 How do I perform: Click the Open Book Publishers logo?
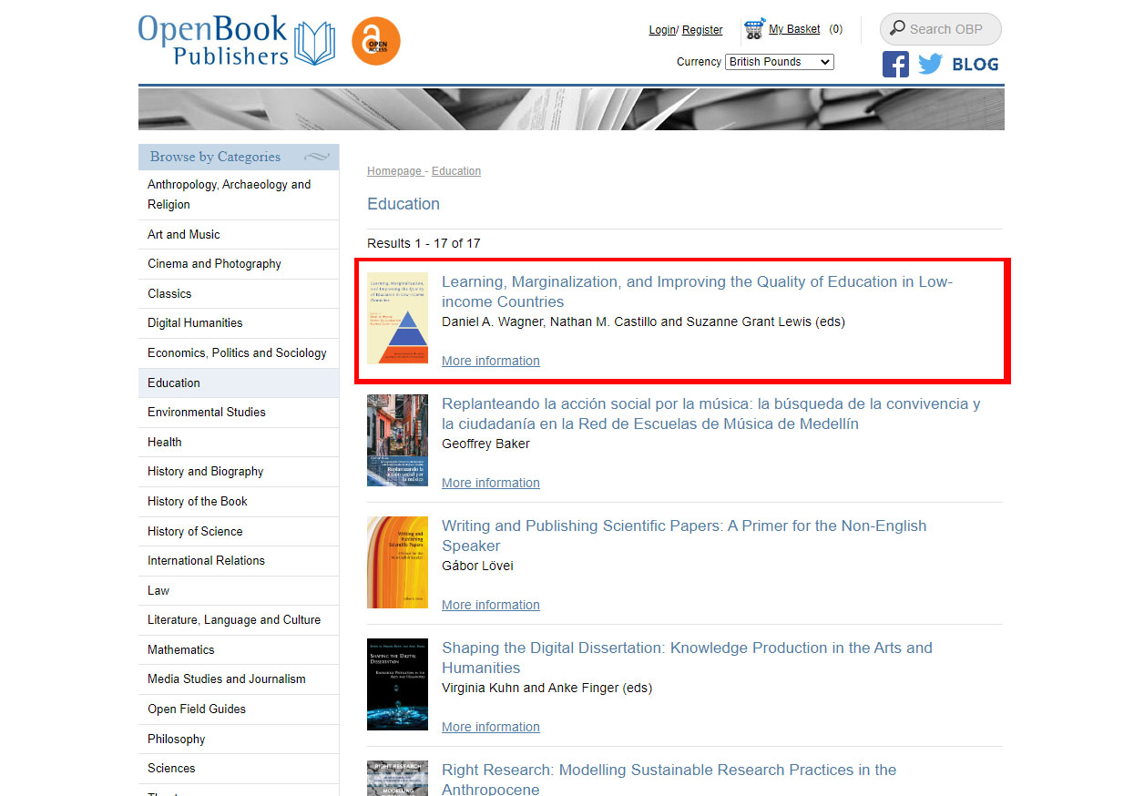click(237, 40)
